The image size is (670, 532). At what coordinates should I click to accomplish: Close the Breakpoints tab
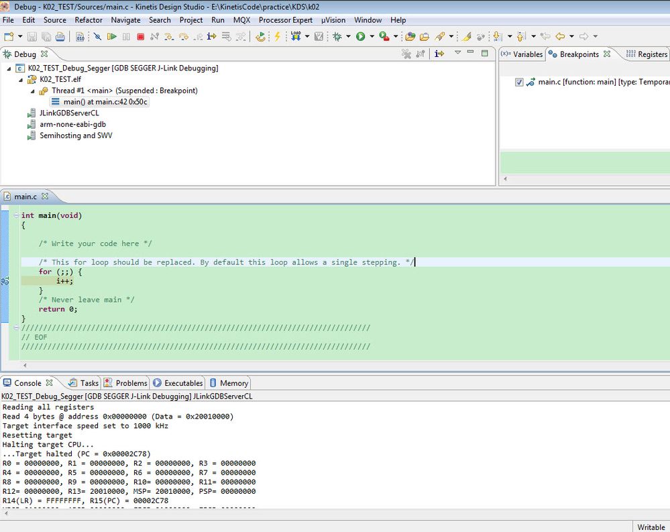tap(607, 54)
